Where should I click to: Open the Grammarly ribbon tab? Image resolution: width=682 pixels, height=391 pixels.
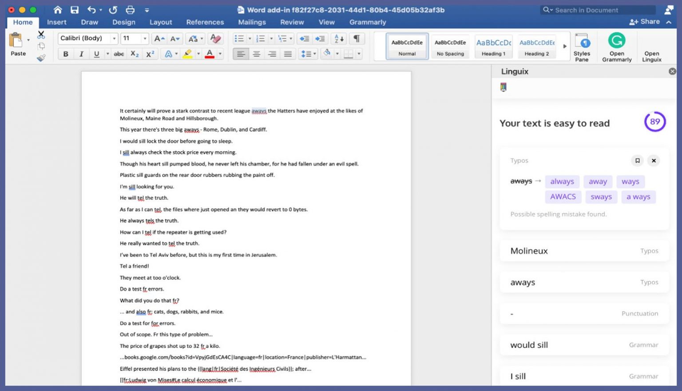coord(367,22)
